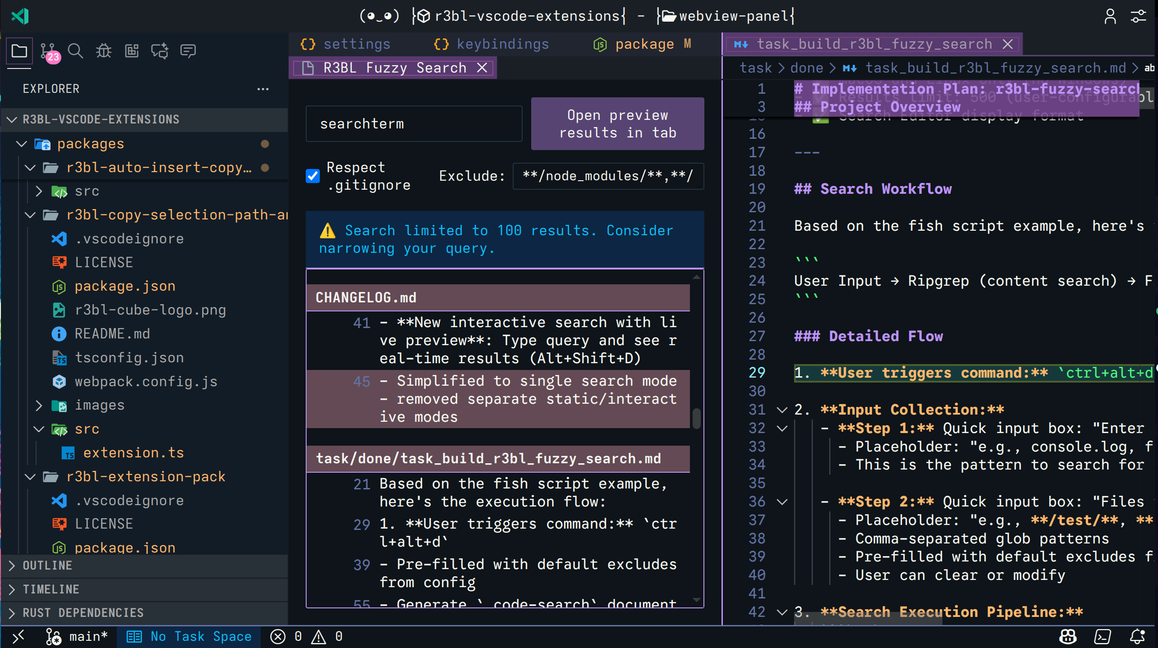
Task: Open the Source Control view icon
Action: (48, 51)
